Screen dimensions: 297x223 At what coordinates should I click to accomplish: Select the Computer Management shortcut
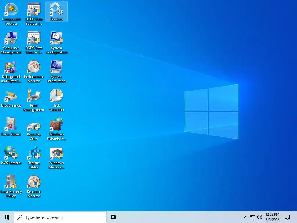(11, 43)
